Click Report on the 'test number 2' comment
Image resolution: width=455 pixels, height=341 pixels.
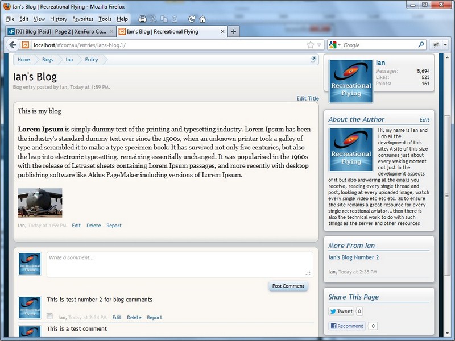coord(154,318)
